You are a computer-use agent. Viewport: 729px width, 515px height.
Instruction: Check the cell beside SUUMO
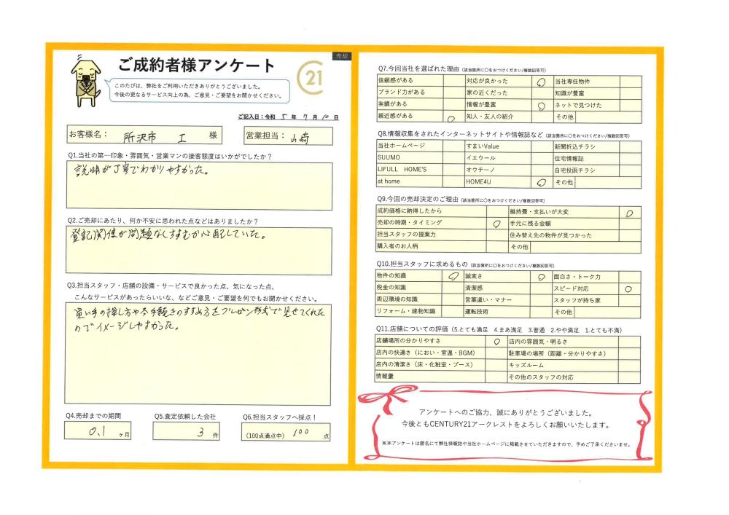click(453, 157)
